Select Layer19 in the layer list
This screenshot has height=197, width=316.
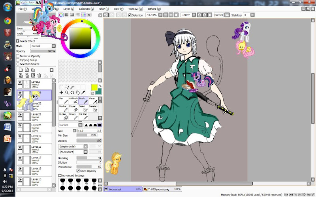(34, 139)
